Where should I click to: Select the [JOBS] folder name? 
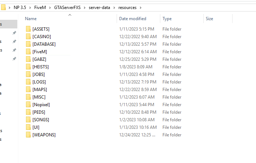39,74
